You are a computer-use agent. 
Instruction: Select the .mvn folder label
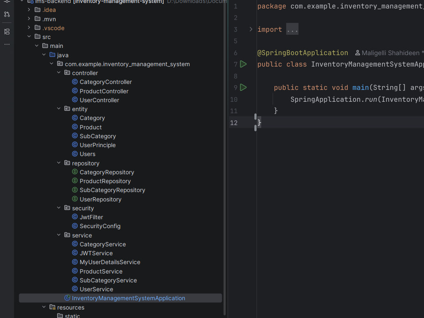click(x=49, y=19)
